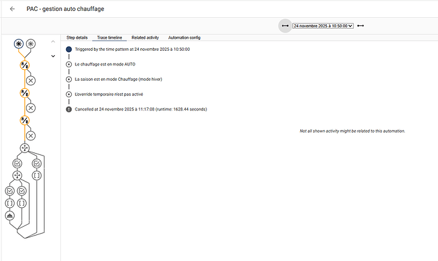The image size is (438, 261).
Task: Click text L'override temporaire n'est pas activé
Action: click(109, 95)
